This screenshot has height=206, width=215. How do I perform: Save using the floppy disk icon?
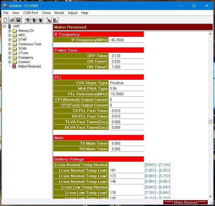(x=18, y=20)
